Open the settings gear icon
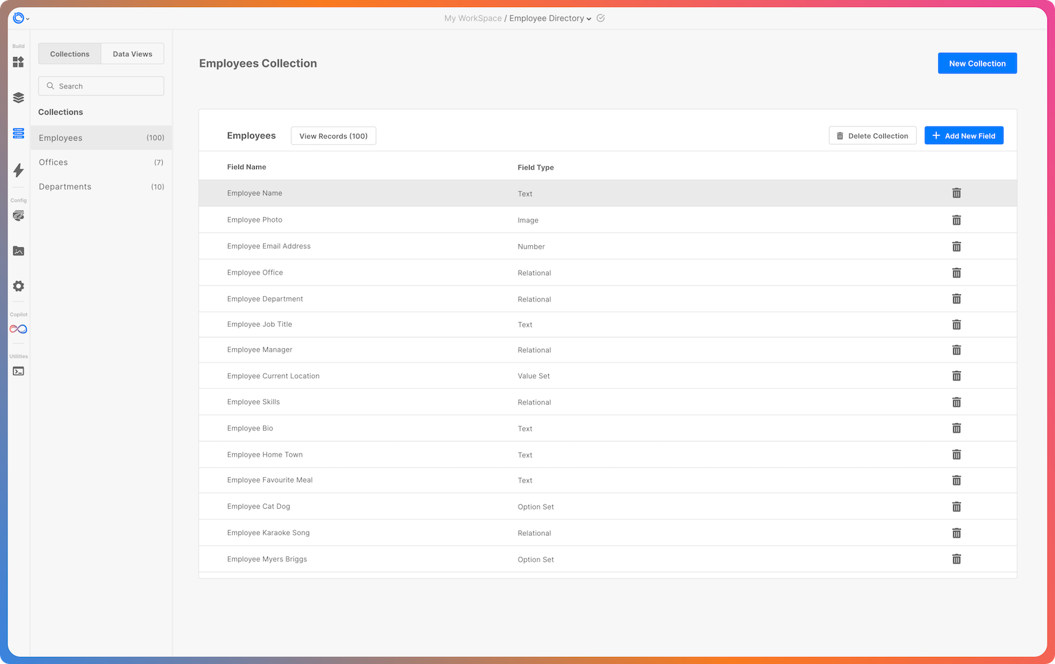1055x664 pixels. click(x=19, y=286)
